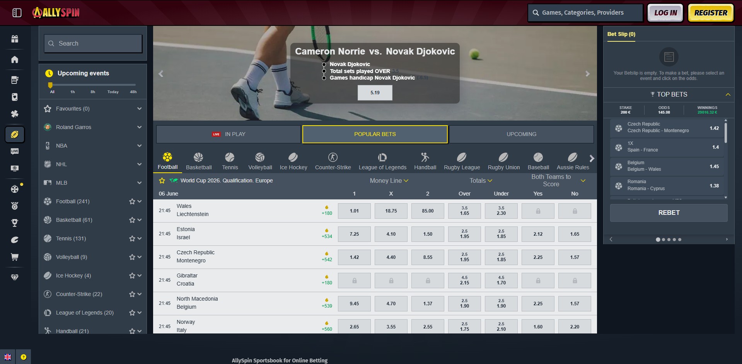Open the Totals market dropdown

coord(481,180)
